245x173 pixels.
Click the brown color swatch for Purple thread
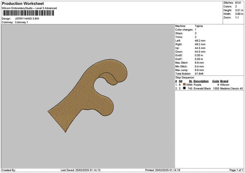pyautogui.click(x=185, y=84)
